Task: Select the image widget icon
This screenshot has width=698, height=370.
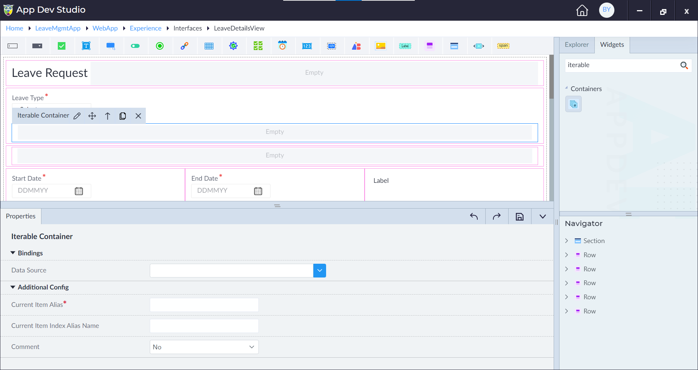Action: [x=381, y=46]
